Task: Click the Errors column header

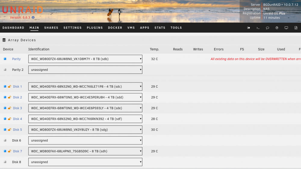Action: 219,49
